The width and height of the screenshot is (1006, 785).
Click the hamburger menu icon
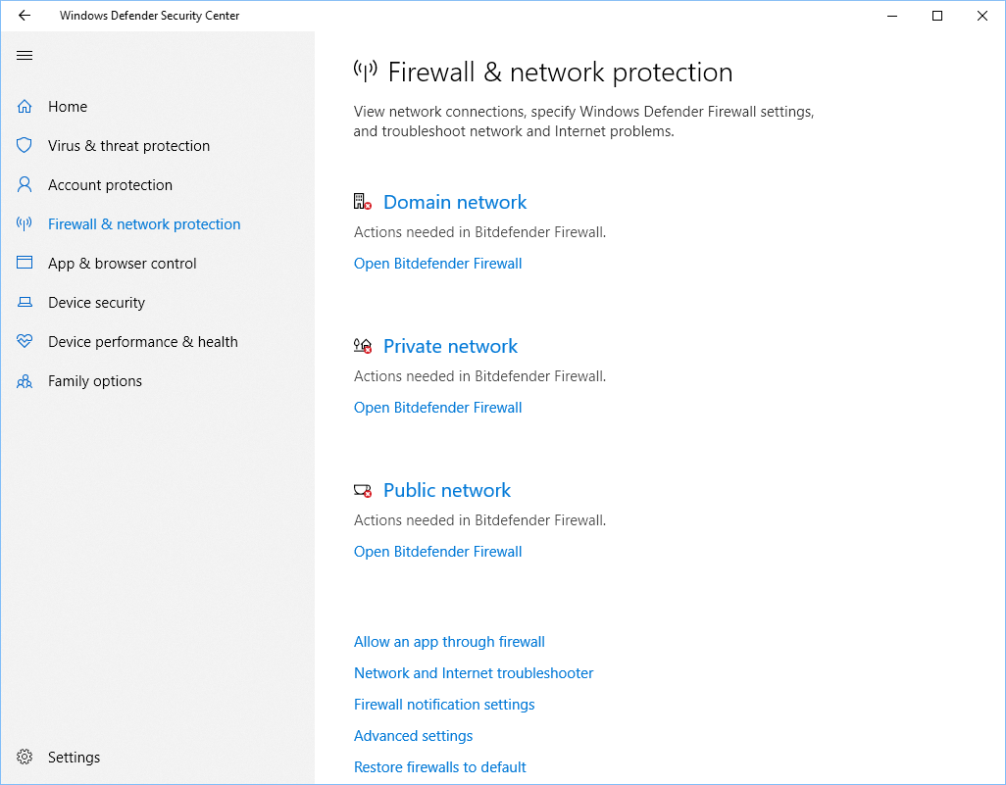pos(25,55)
